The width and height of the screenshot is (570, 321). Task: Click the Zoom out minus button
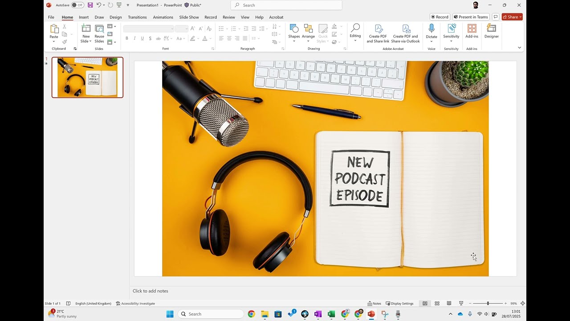(x=470, y=304)
